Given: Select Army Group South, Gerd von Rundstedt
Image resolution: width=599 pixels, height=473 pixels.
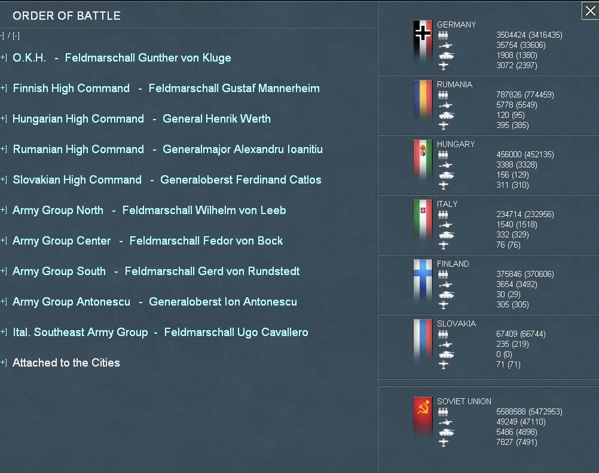Looking at the screenshot, I should (155, 271).
